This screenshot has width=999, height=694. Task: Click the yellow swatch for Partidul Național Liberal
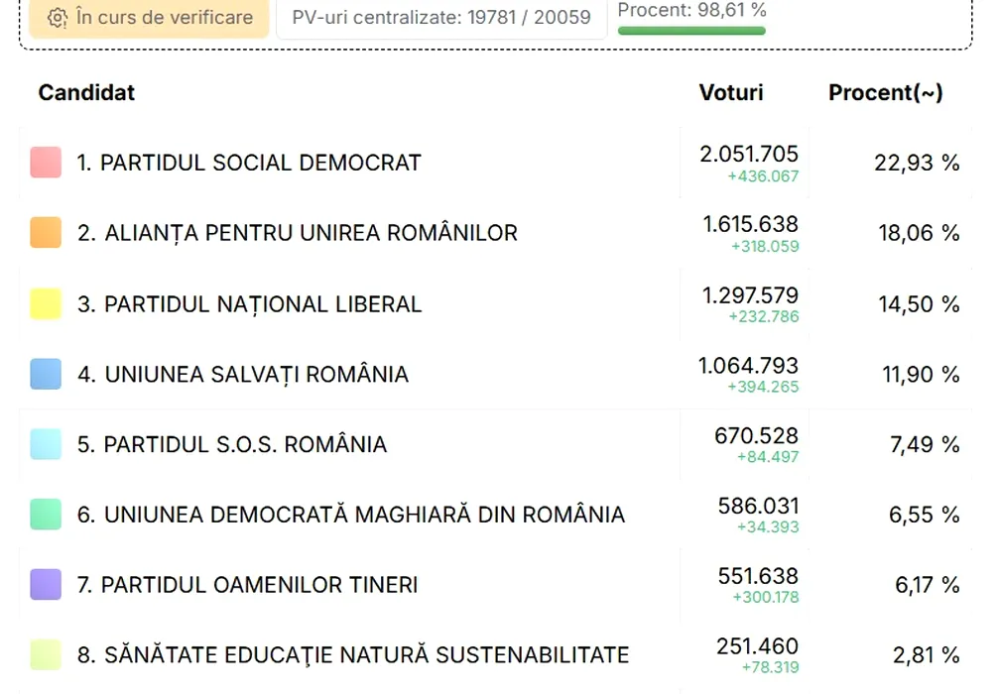coord(46,303)
